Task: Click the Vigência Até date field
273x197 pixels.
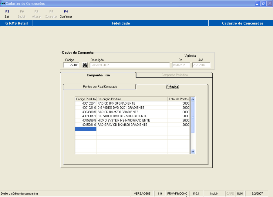Action: pos(201,65)
